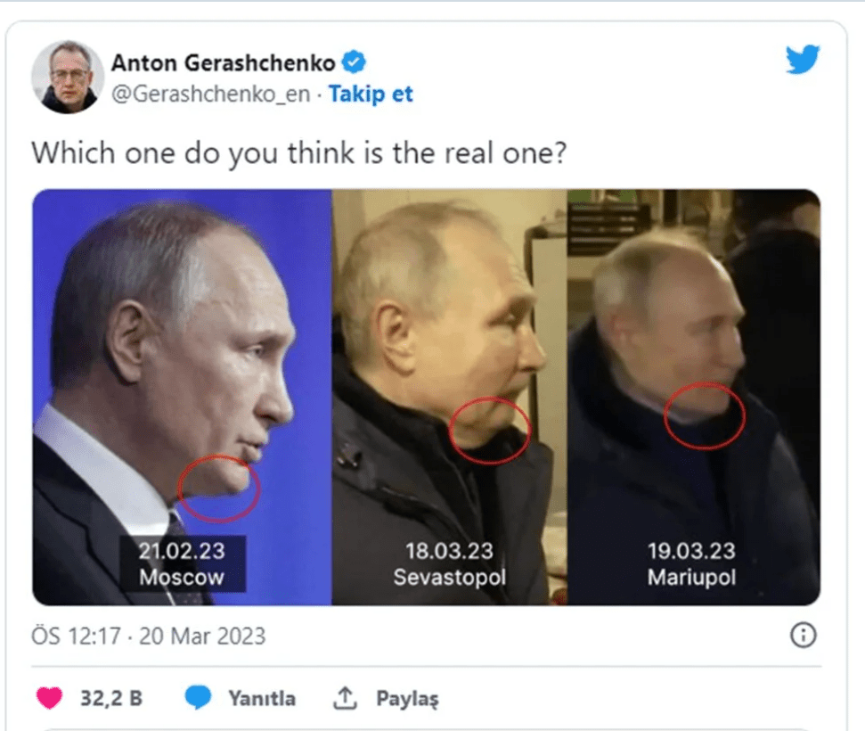Viewport: 865px width, 731px height.
Task: Open the Sevastopol photo panel
Action: coord(450,397)
